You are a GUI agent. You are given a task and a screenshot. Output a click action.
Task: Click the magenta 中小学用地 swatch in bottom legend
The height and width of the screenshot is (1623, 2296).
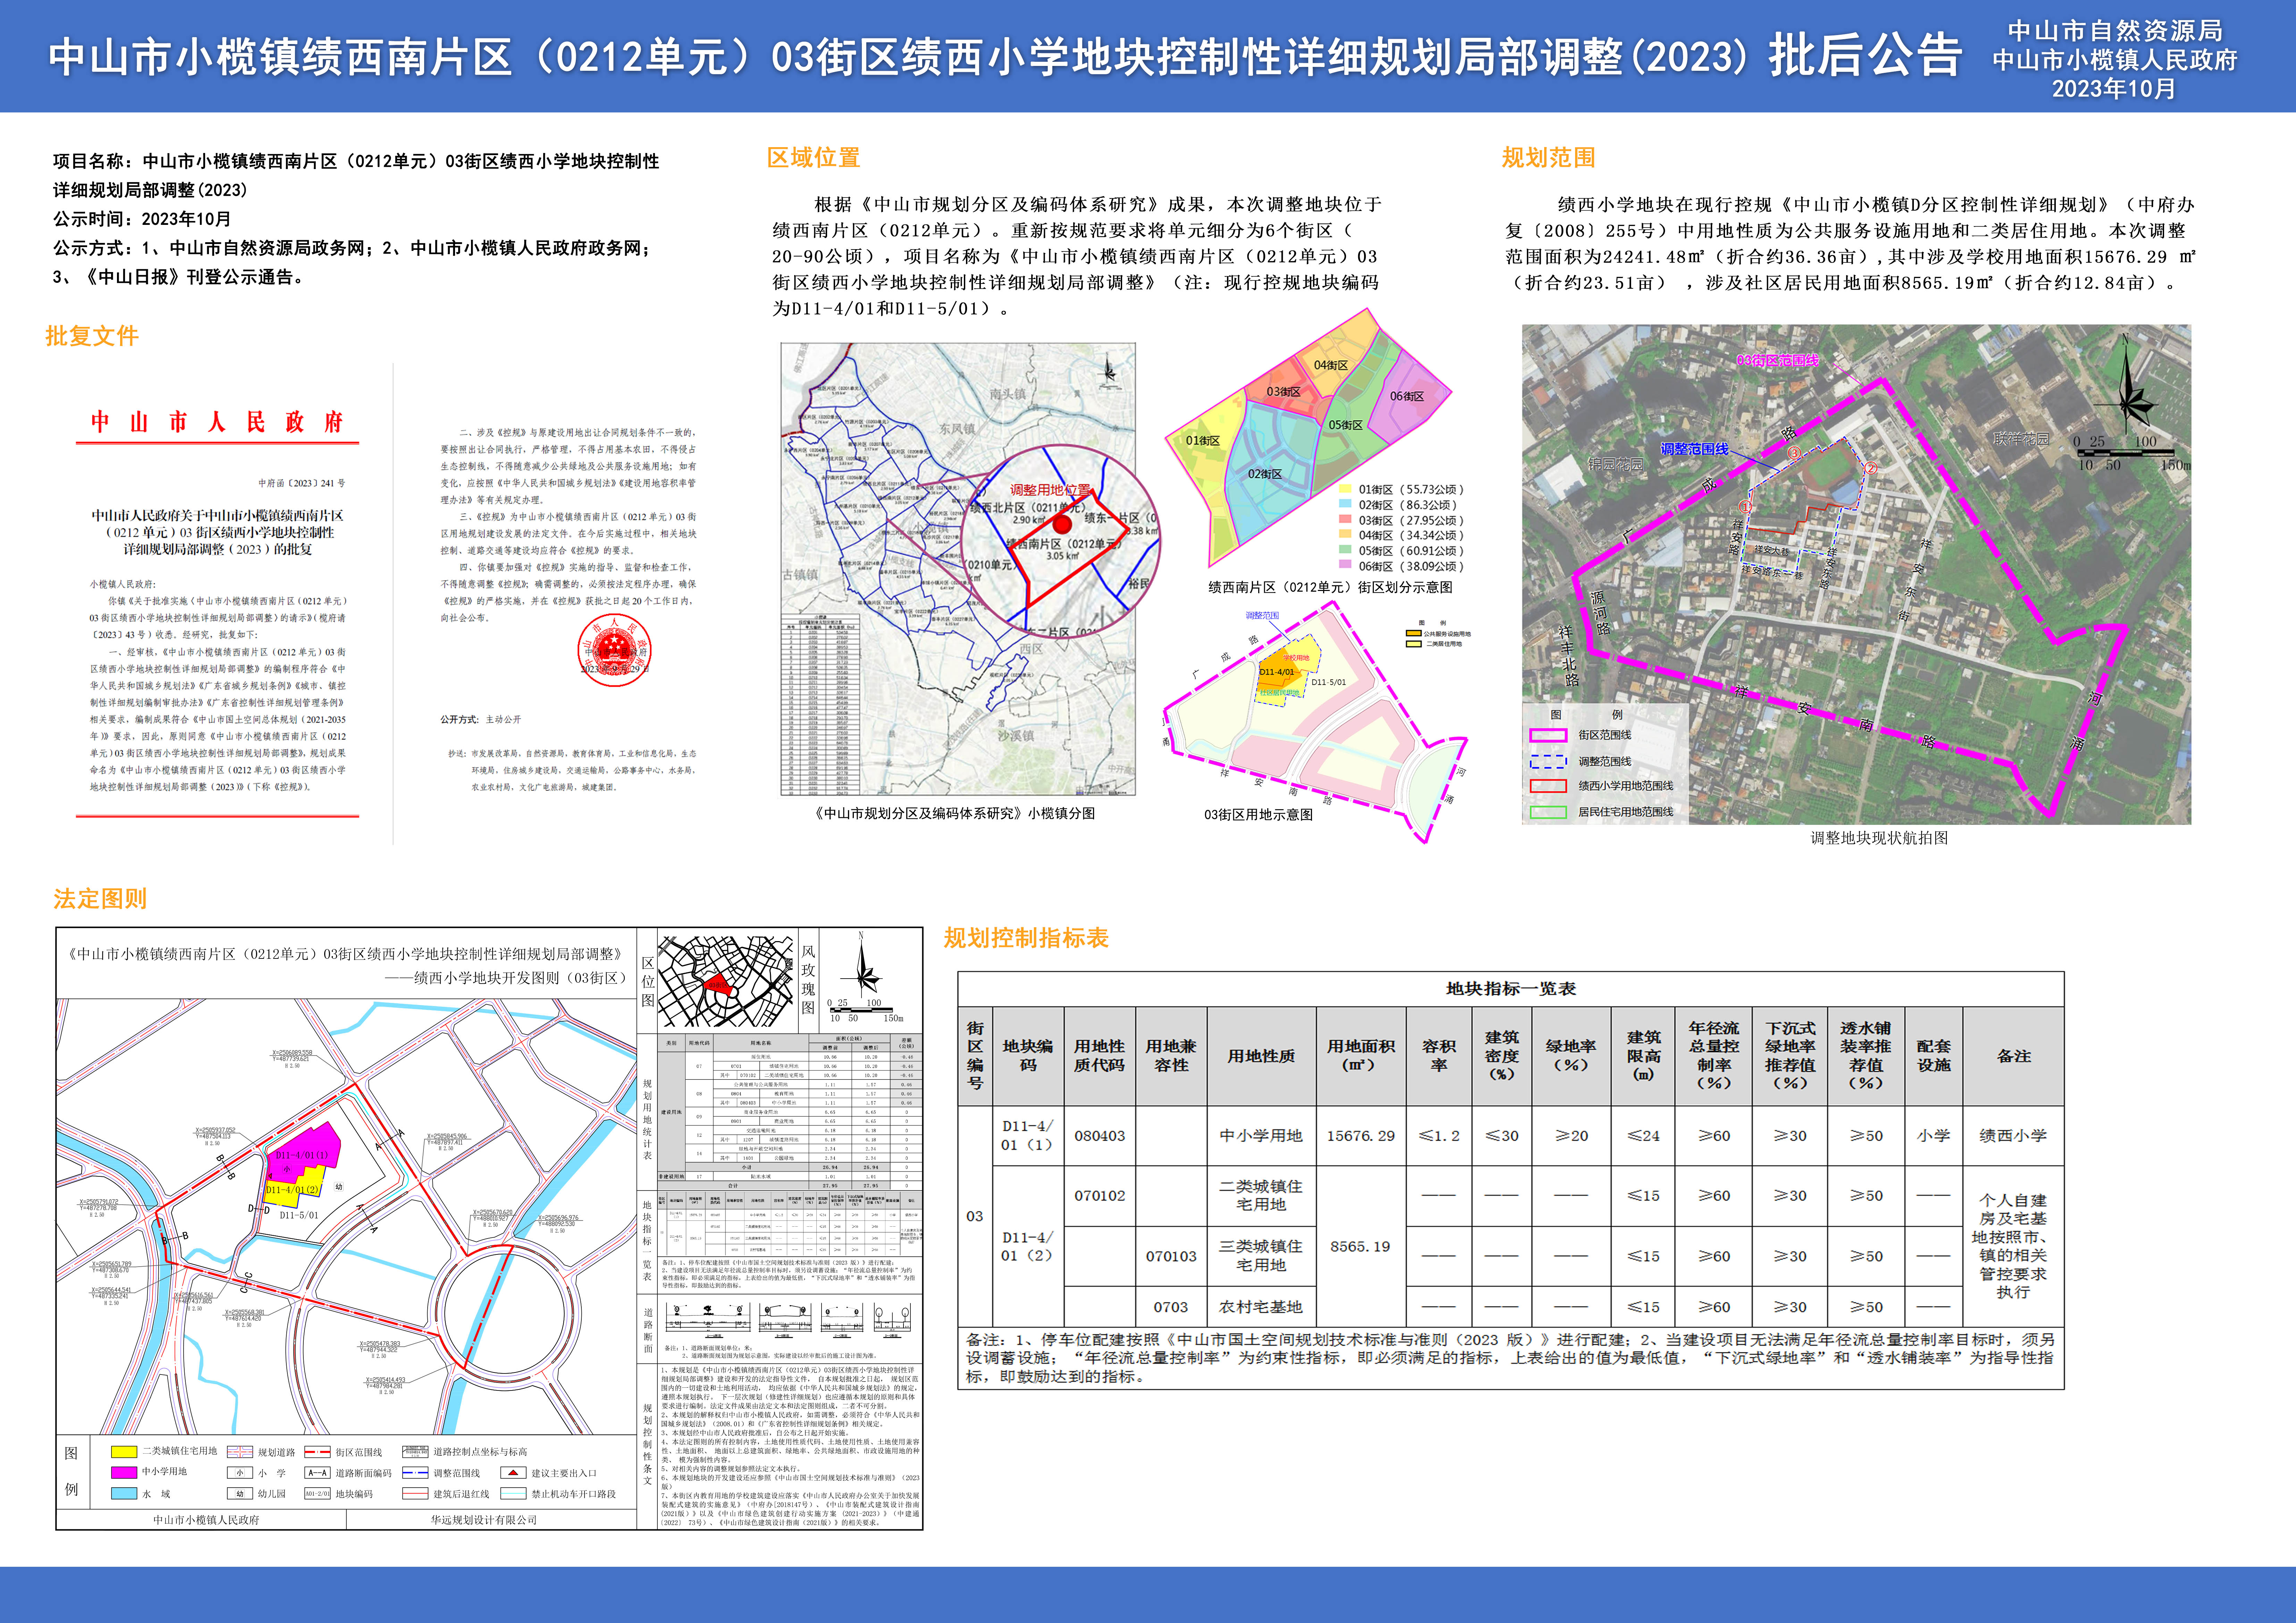[124, 1473]
